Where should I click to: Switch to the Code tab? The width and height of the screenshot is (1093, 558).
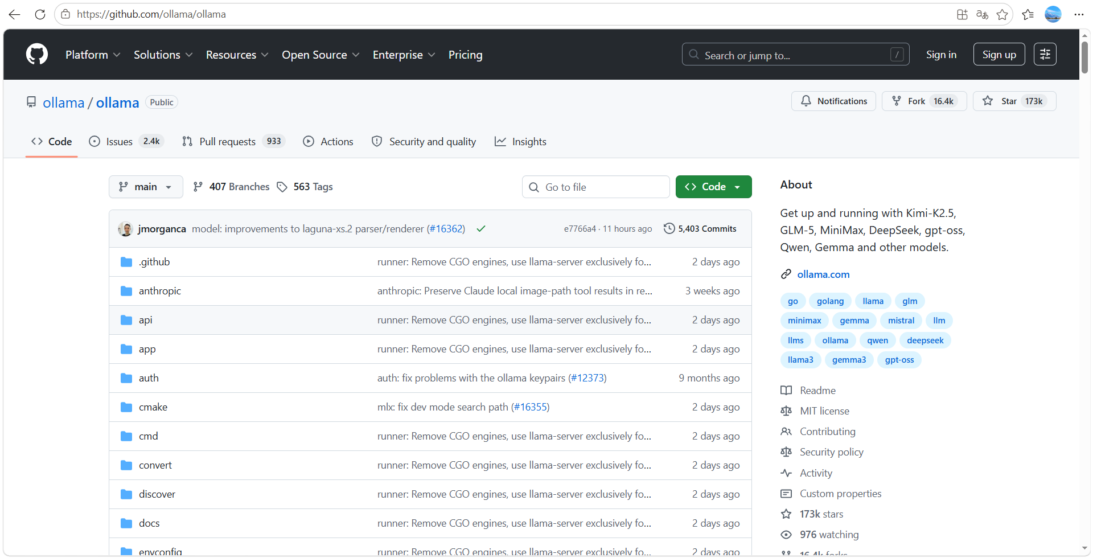tap(52, 141)
